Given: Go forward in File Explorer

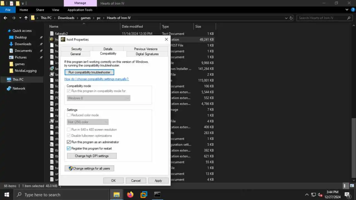Looking at the screenshot, I should tap(13, 18).
